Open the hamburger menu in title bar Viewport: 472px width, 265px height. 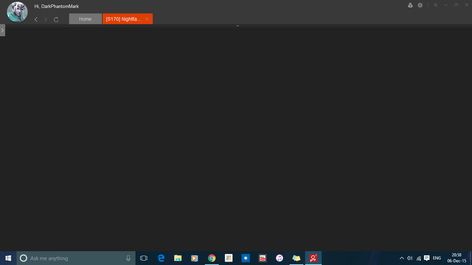point(435,5)
